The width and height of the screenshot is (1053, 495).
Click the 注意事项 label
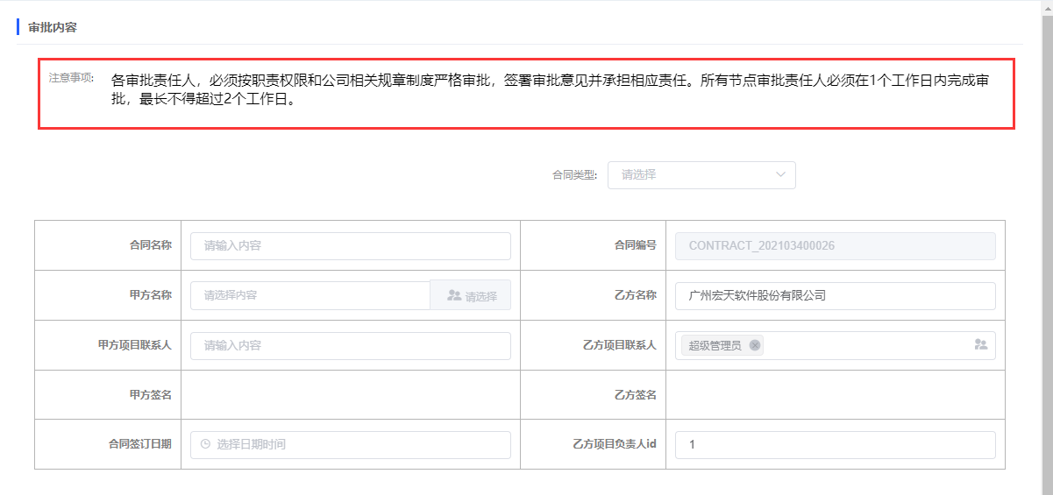71,77
